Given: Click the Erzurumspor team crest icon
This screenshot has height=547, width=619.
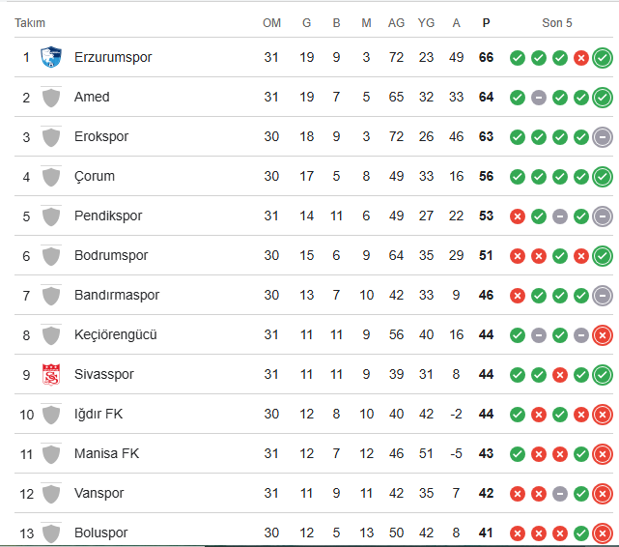Looking at the screenshot, I should click(50, 58).
